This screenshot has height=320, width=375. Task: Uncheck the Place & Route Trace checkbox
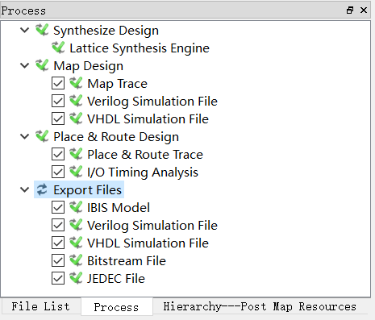pyautogui.click(x=58, y=154)
